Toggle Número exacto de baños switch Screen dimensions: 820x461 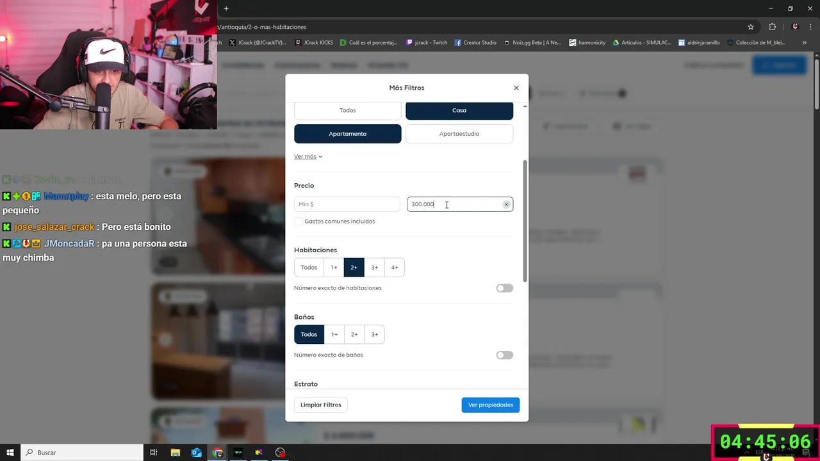click(x=505, y=355)
